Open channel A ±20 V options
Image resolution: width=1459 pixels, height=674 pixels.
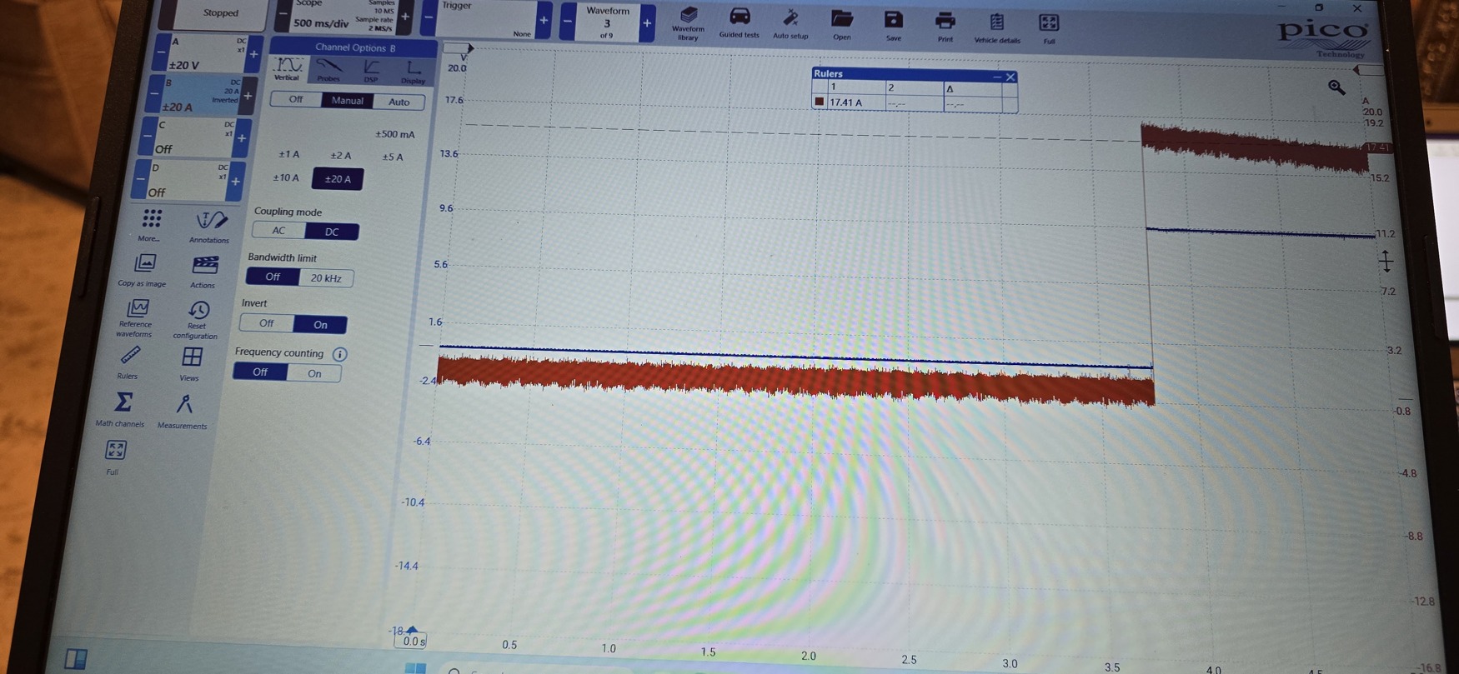click(205, 53)
